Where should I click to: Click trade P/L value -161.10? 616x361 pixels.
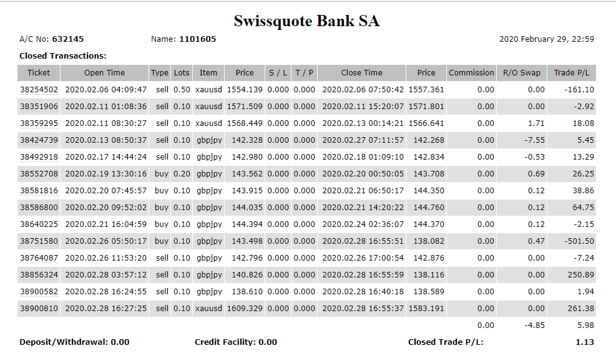[x=579, y=89]
